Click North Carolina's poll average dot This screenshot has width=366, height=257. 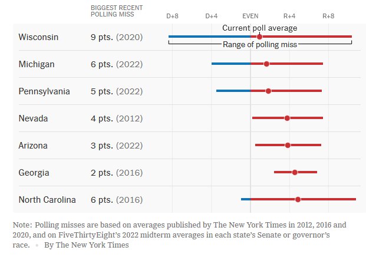click(x=298, y=199)
